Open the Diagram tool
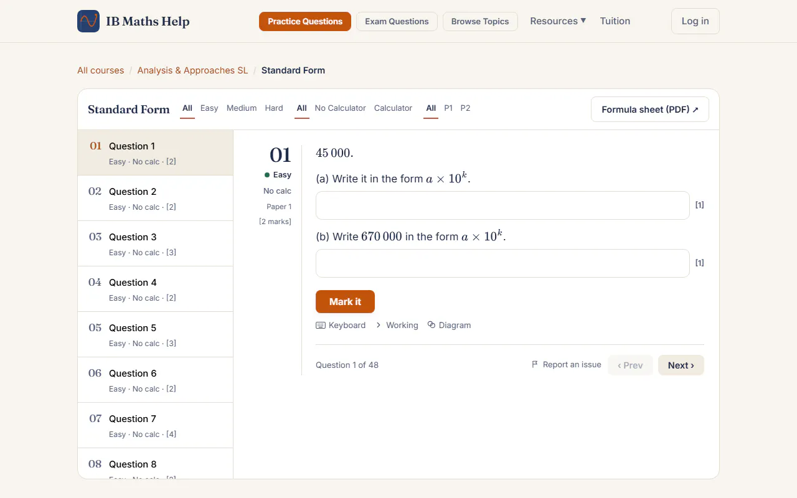 449,325
